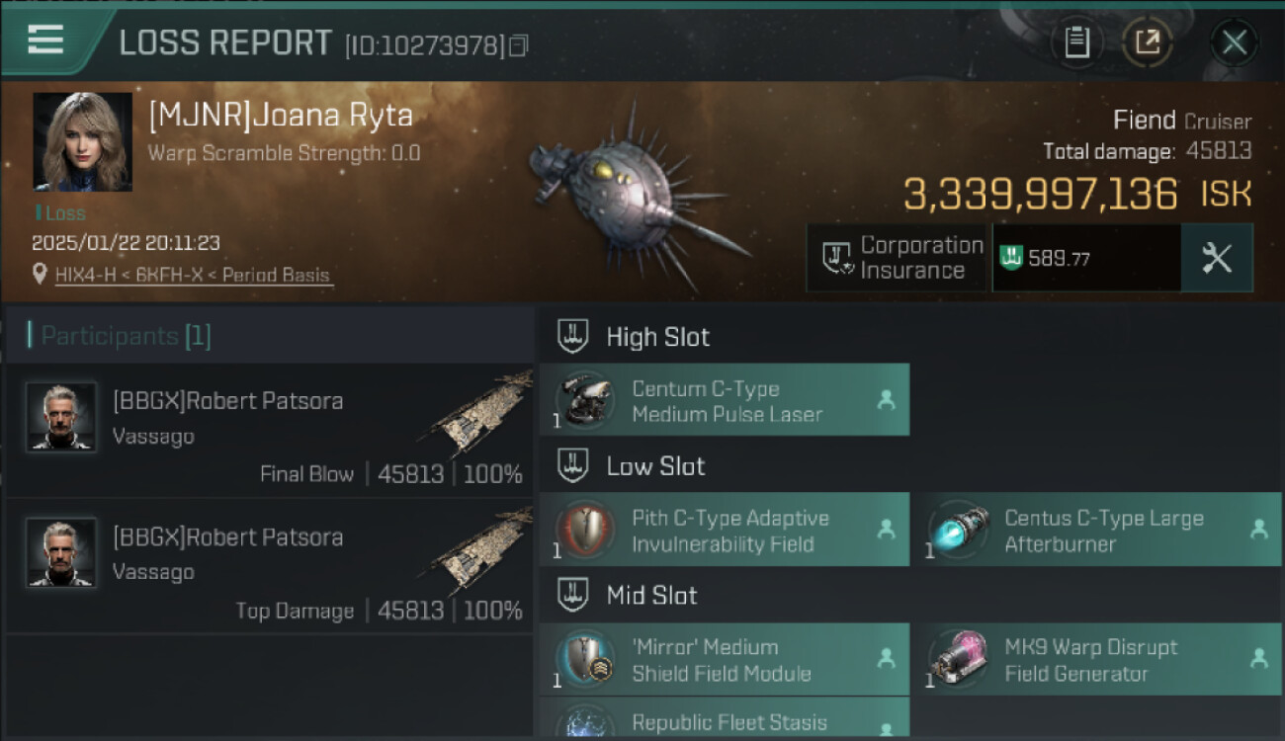
Task: Open the HIX4-H location link
Action: click(193, 276)
